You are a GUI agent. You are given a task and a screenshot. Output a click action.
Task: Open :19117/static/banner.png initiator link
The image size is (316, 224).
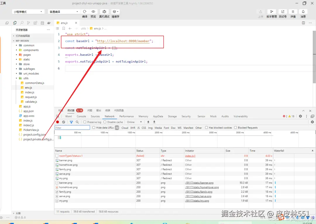(199, 183)
